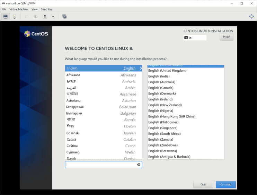Select English in the language list

point(104,68)
